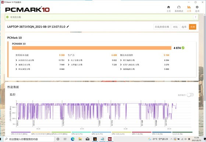Click the orange Essentials score 9 388
Viewport: 206px width, 142px height.
[x=62, y=55]
